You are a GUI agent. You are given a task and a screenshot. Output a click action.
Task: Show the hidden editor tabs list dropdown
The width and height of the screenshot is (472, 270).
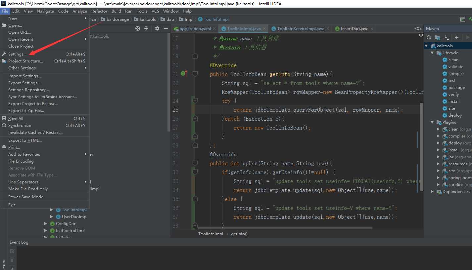(x=418, y=29)
